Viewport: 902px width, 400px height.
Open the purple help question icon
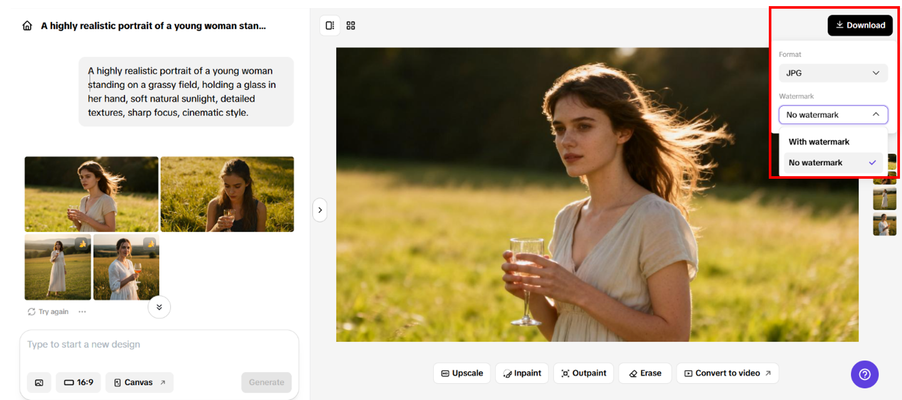[x=864, y=374]
